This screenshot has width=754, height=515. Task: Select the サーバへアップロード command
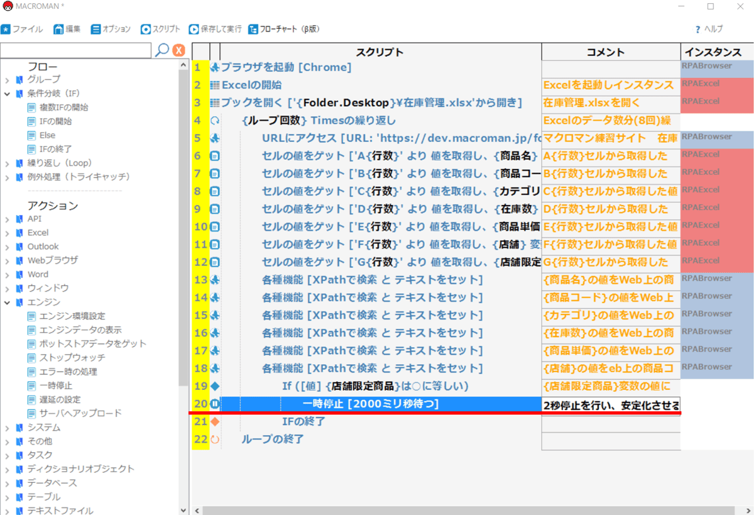[x=80, y=413]
